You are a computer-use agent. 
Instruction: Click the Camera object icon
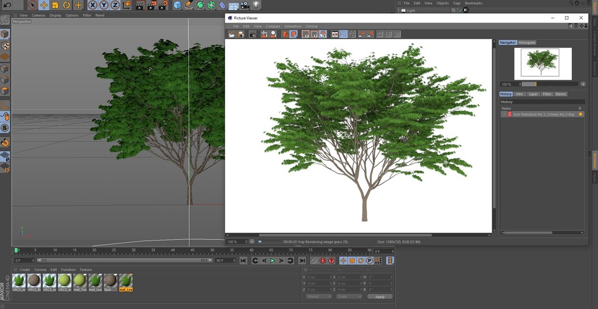point(245,5)
